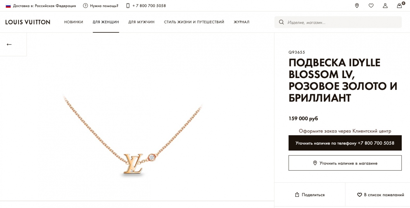Click the search magnifier icon
This screenshot has width=410, height=208.
tap(281, 22)
